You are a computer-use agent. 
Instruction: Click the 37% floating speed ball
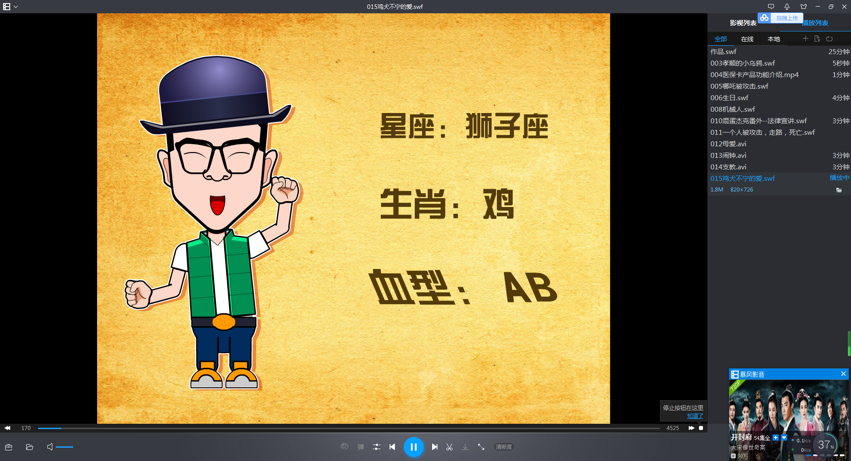[826, 445]
